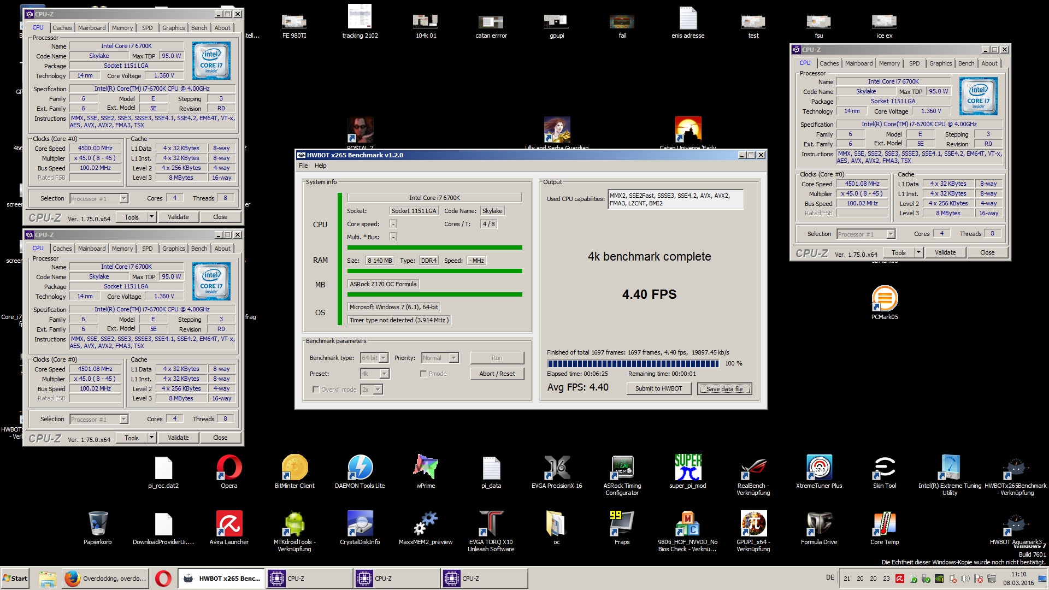This screenshot has width=1049, height=590.
Task: Click Close button in right CPU-Z window
Action: (987, 252)
